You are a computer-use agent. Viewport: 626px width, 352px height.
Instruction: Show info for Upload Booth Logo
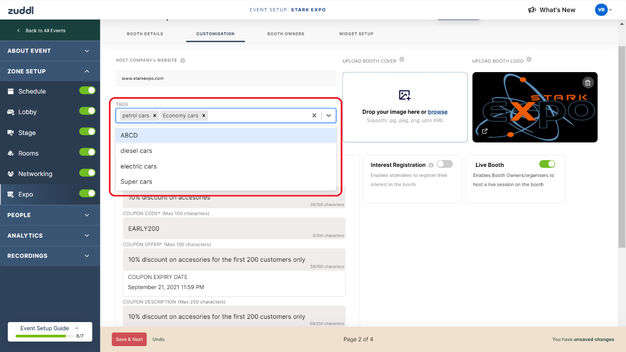point(529,60)
